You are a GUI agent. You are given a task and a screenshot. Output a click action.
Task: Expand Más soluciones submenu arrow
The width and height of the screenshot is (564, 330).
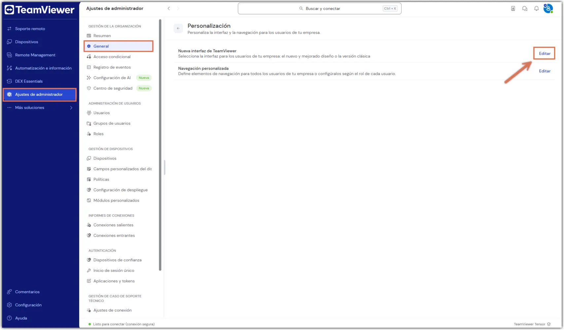tap(71, 108)
